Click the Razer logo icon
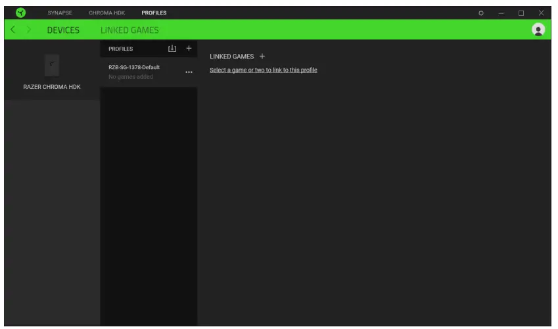This screenshot has width=558, height=329. coord(20,13)
